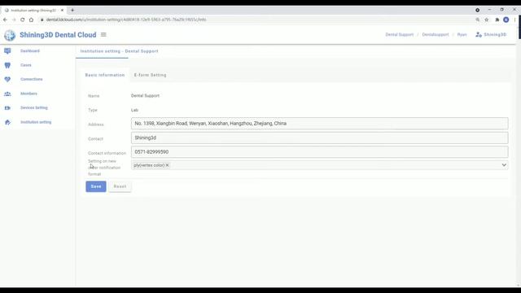The width and height of the screenshot is (521, 293).
Task: Click the Institution setting icon
Action: (x=7, y=122)
